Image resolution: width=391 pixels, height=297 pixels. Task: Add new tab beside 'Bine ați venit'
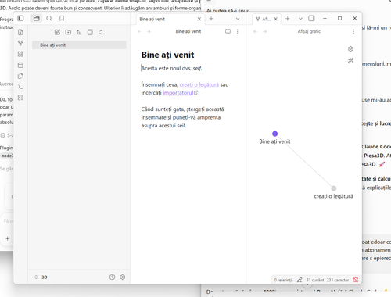click(x=211, y=19)
